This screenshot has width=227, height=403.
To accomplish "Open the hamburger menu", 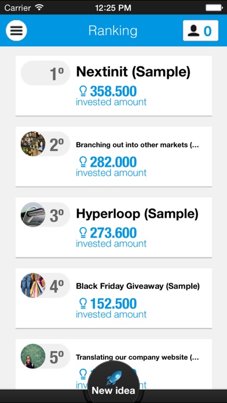I will coord(16,31).
